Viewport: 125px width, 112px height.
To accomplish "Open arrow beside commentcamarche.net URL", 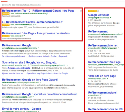I will [x=67, y=65].
